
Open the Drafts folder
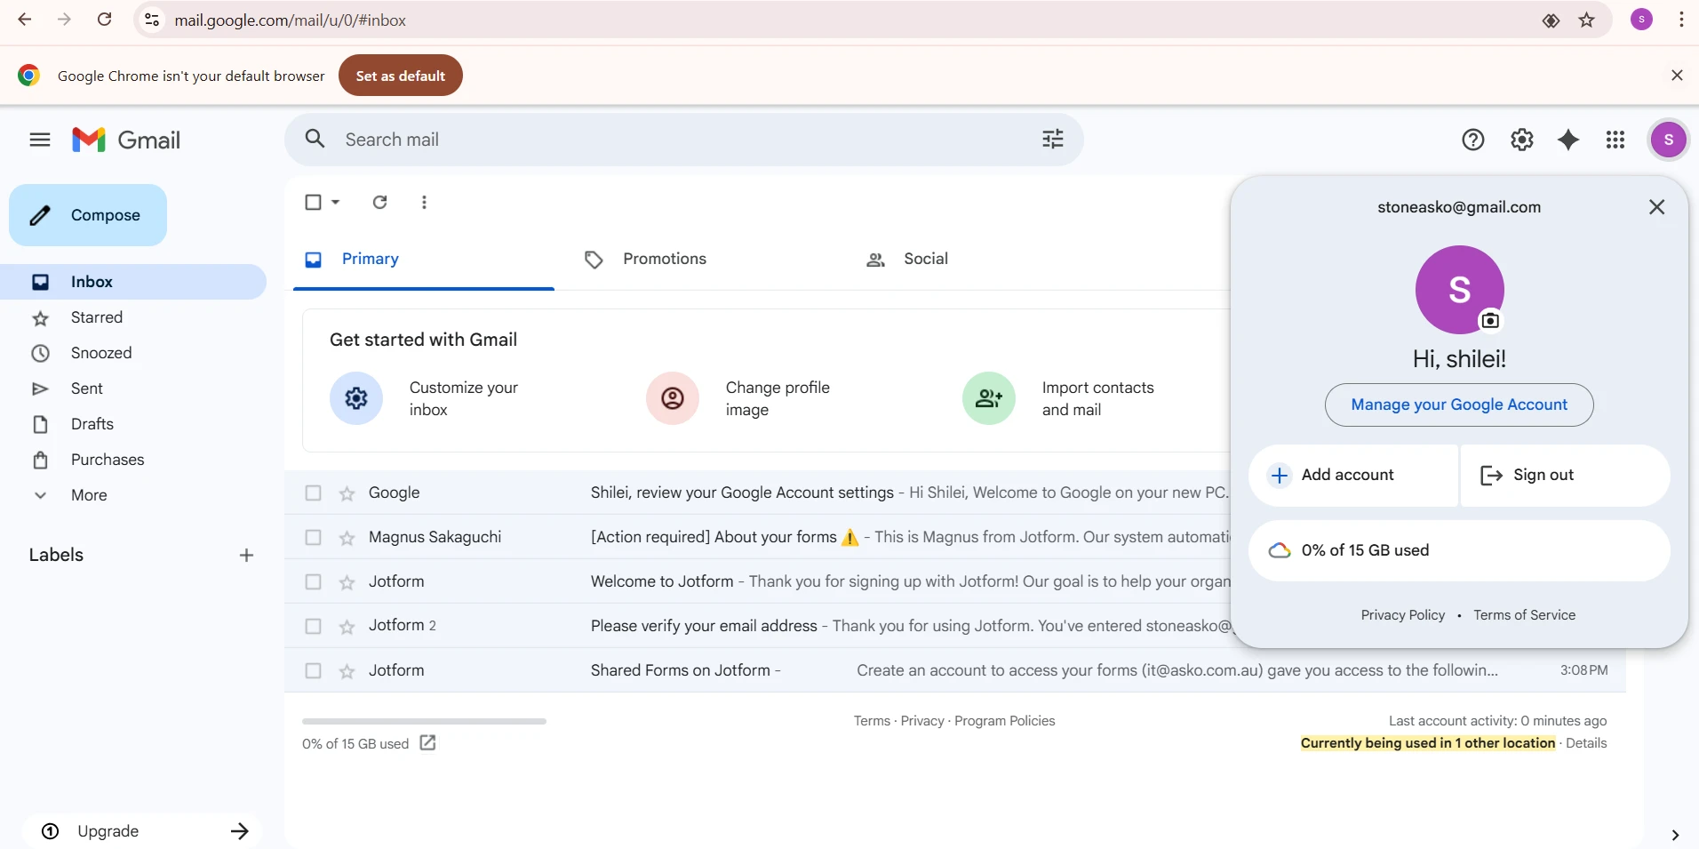point(133,424)
